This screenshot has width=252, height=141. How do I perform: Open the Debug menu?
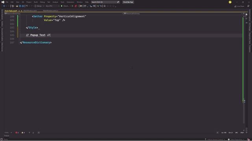tap(42, 2)
